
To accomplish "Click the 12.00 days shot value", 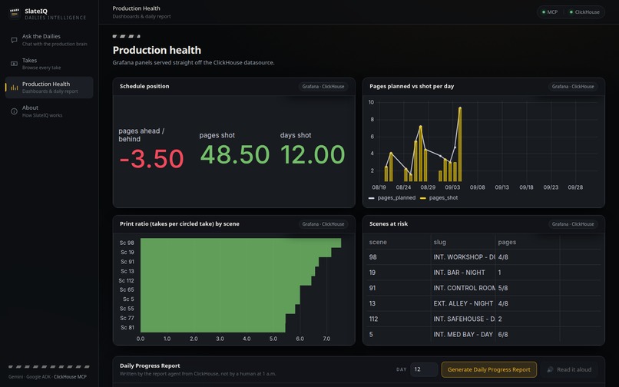I will tap(313, 154).
